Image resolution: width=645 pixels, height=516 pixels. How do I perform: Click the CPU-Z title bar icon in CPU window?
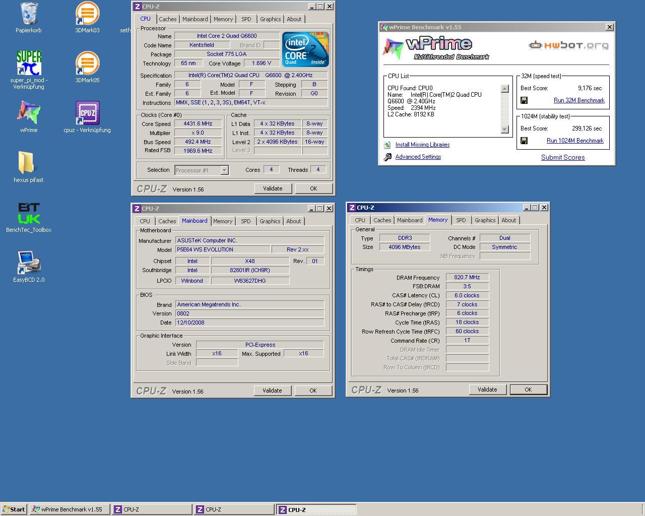tap(137, 7)
